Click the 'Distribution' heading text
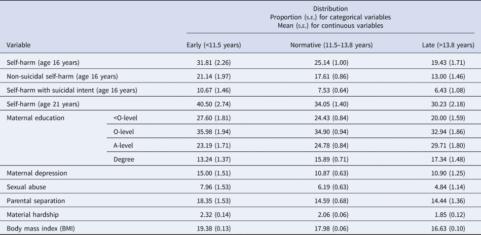This screenshot has width=481, height=235. (x=330, y=9)
